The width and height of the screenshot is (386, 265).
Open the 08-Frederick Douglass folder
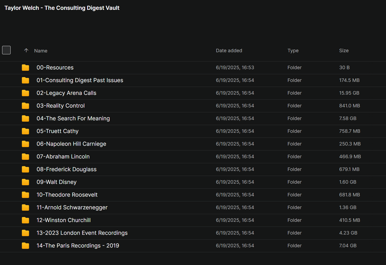67,169
